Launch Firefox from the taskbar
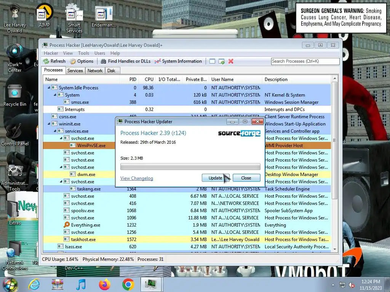The width and height of the screenshot is (390, 292). [x=104, y=284]
